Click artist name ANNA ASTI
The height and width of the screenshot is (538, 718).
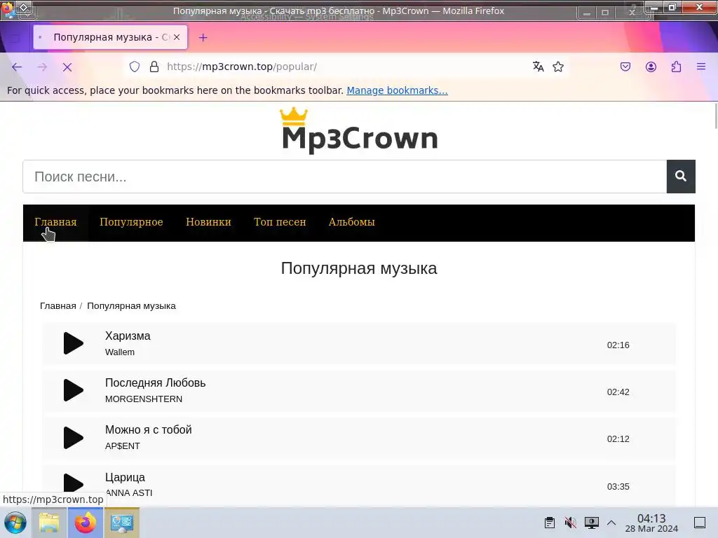pyautogui.click(x=129, y=492)
